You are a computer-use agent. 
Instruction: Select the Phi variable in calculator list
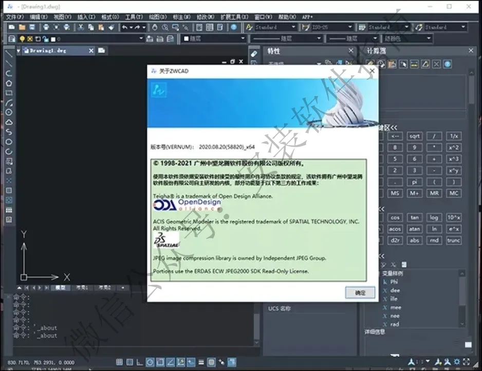coord(394,282)
